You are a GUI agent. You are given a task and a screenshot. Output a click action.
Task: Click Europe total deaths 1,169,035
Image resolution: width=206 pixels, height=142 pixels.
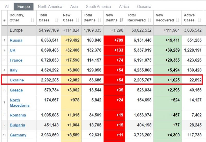click(92, 30)
